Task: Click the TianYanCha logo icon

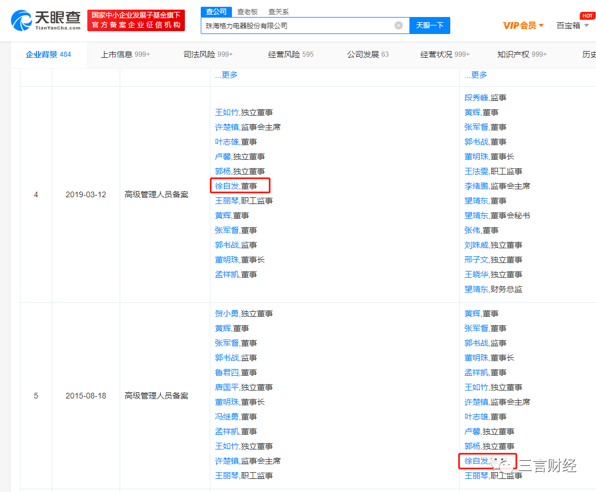Action: tap(22, 20)
